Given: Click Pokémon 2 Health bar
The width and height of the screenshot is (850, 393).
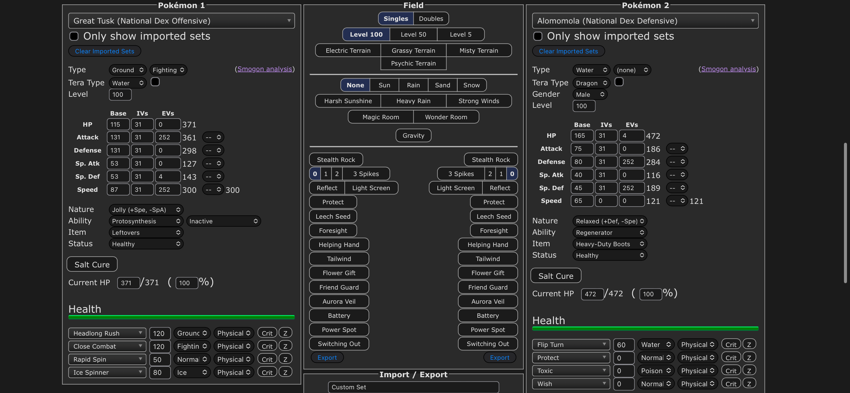Looking at the screenshot, I should point(645,329).
